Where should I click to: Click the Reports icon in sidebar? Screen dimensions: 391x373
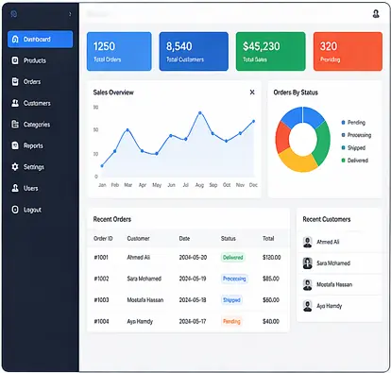point(15,145)
